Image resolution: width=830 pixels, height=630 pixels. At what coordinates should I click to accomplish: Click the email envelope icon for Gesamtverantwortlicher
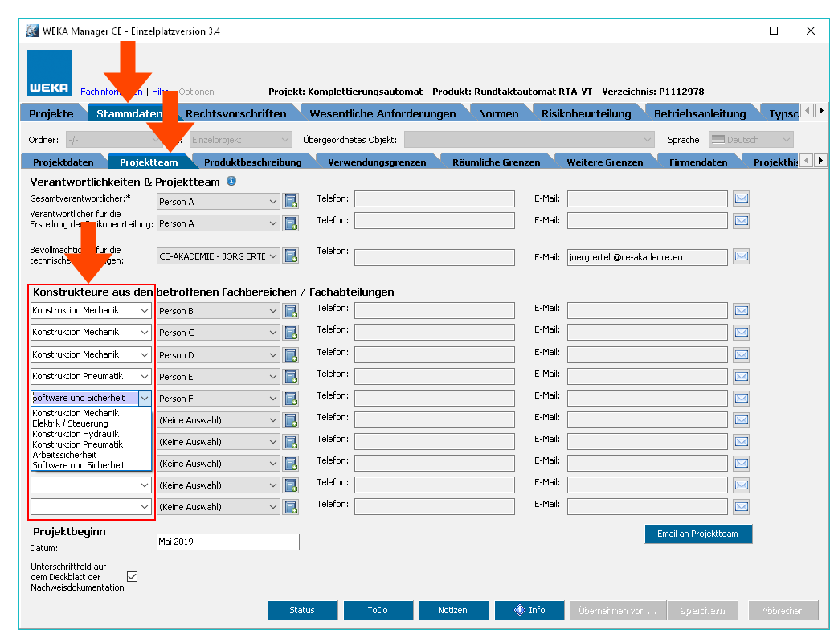(742, 198)
